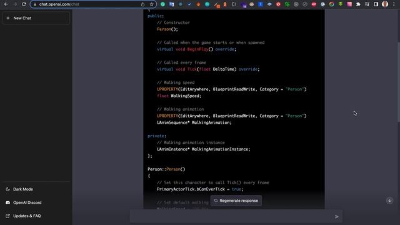Viewport: 400px width, 225px height.
Task: Click 'virtual void BeginPlay() override;' line
Action: [x=196, y=49]
